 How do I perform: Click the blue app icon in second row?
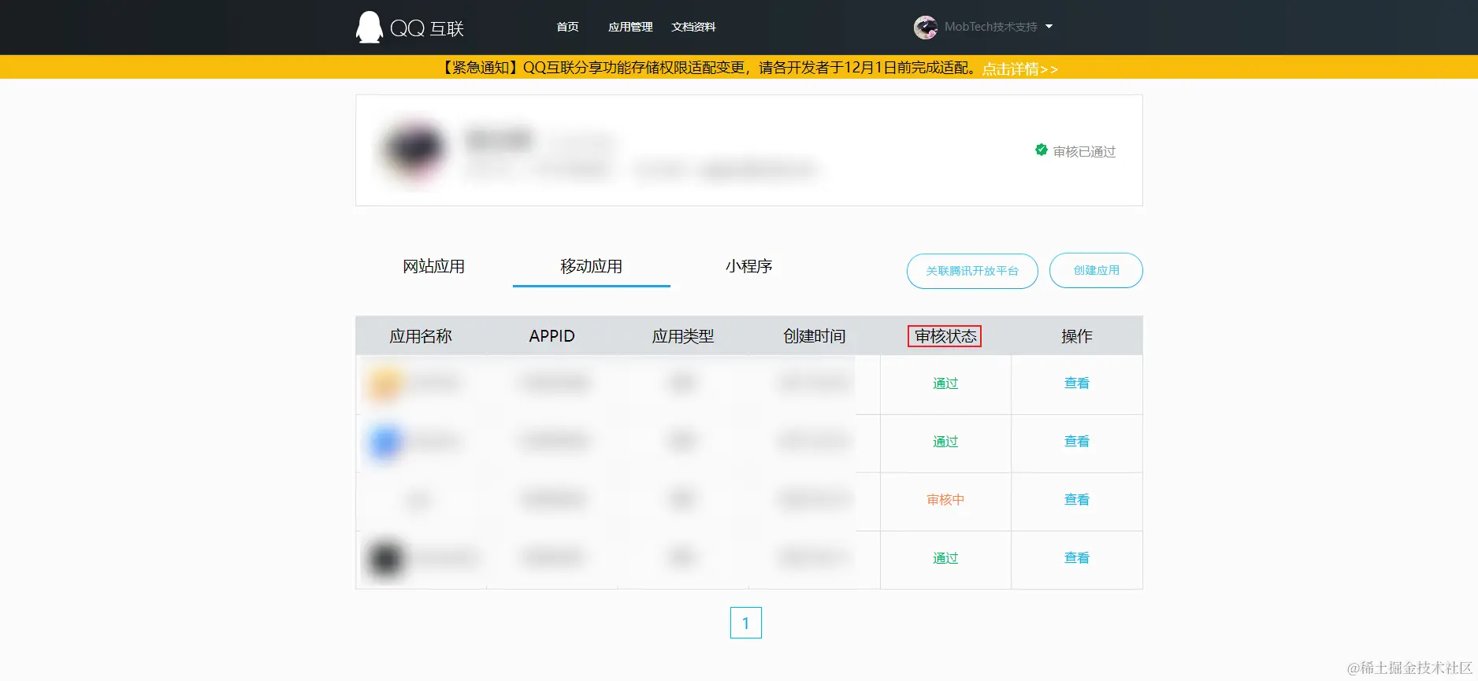coord(385,442)
